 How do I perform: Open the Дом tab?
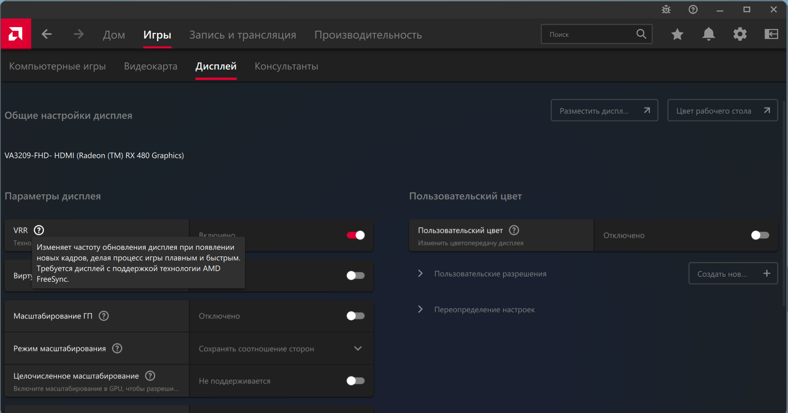114,35
